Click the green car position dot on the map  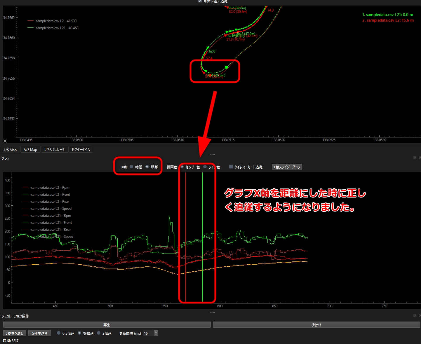coord(226,67)
